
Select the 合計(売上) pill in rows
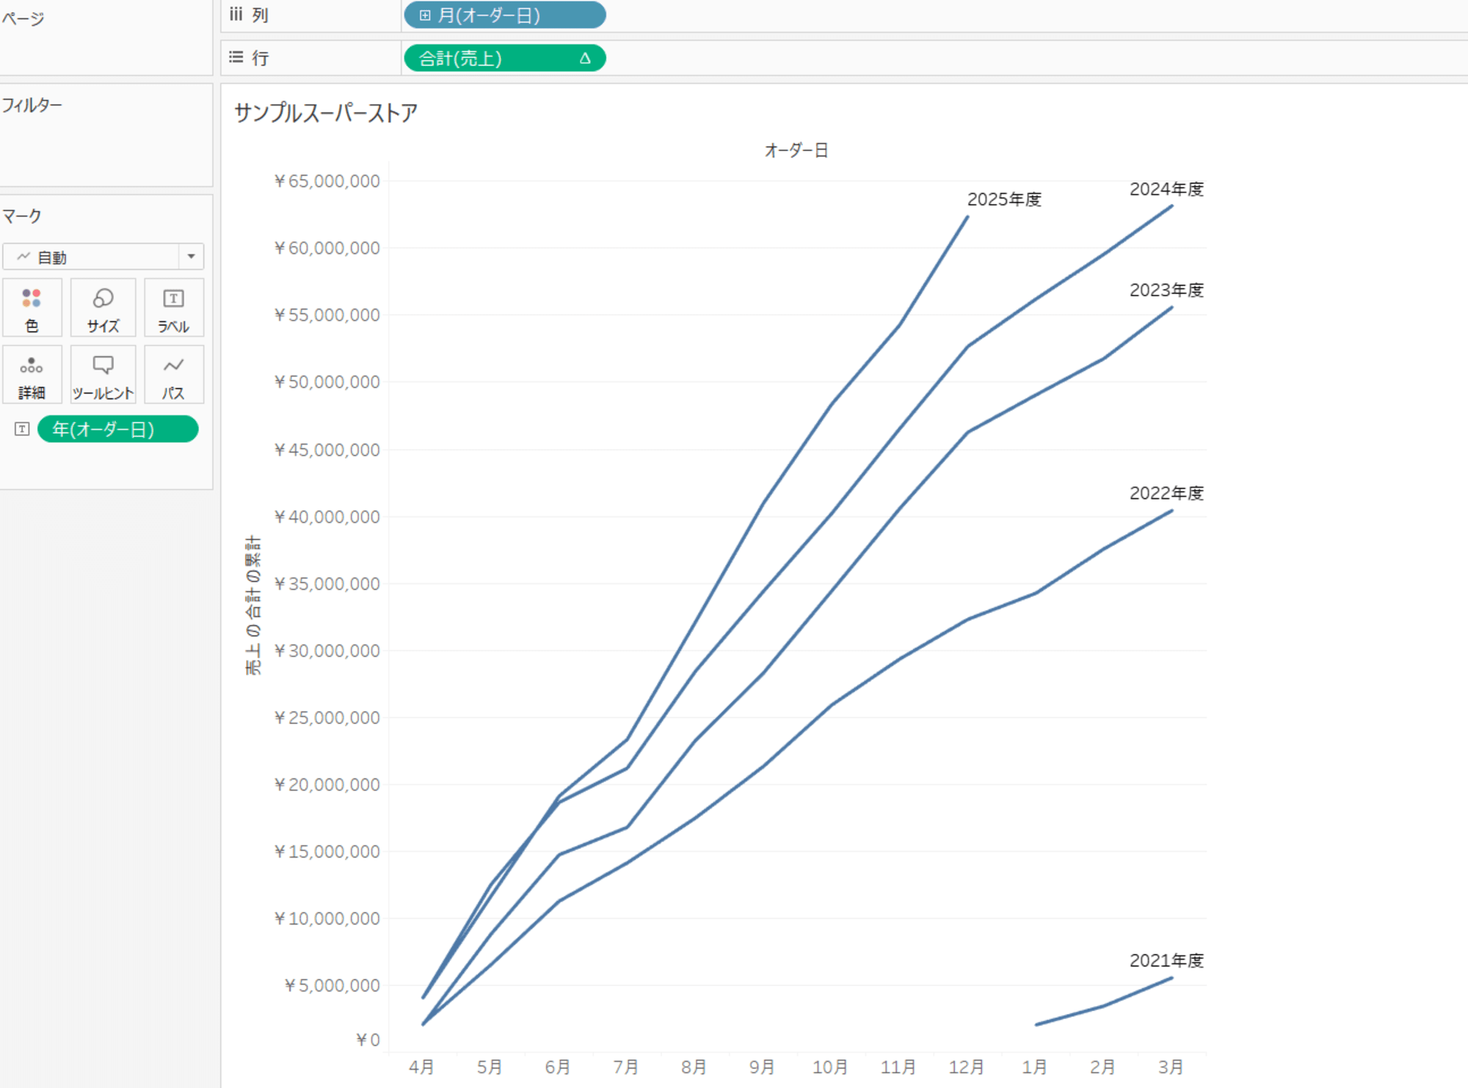click(x=504, y=58)
